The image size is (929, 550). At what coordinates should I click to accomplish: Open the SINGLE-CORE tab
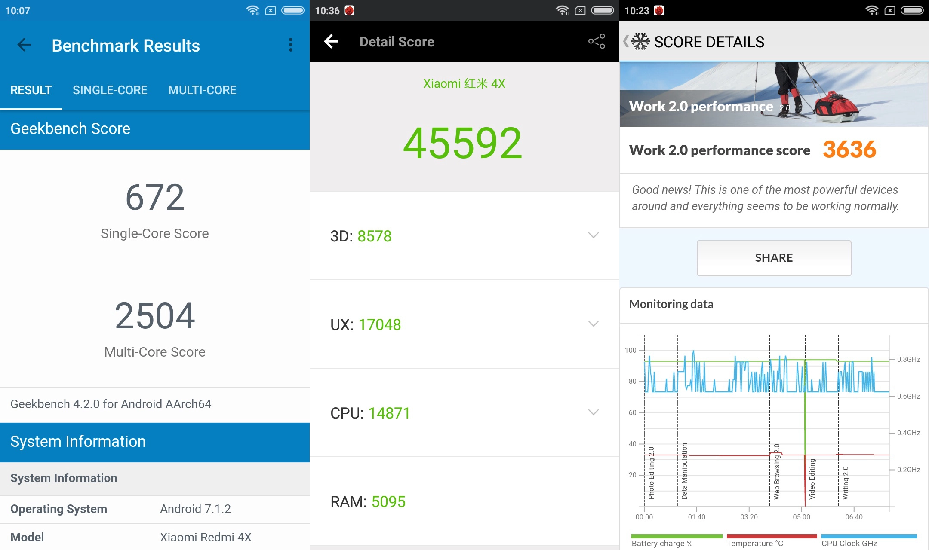coord(110,90)
